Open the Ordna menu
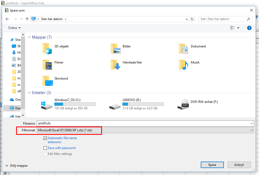Viewport: 259px width, 175px height. (14, 28)
